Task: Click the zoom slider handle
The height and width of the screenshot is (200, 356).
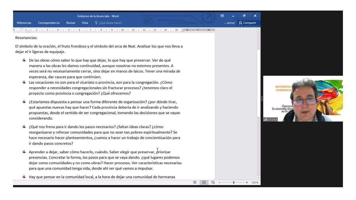Action: [x=234, y=182]
